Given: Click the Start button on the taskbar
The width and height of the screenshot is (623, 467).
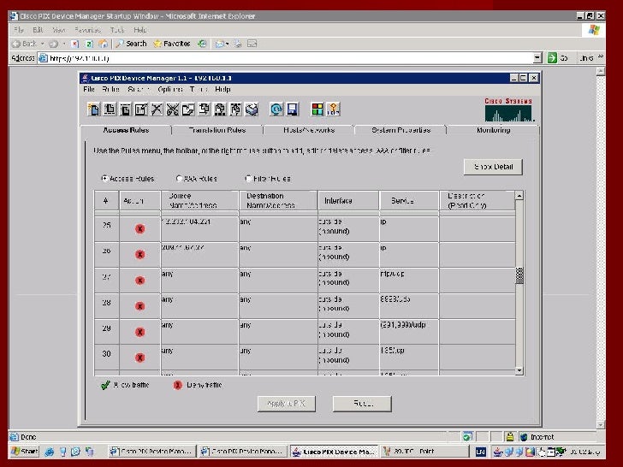Looking at the screenshot, I should (x=24, y=451).
